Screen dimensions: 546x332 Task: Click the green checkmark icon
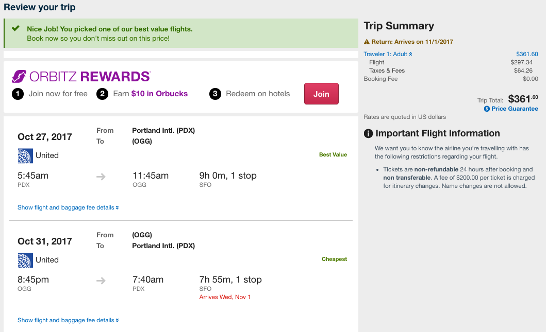coord(15,29)
